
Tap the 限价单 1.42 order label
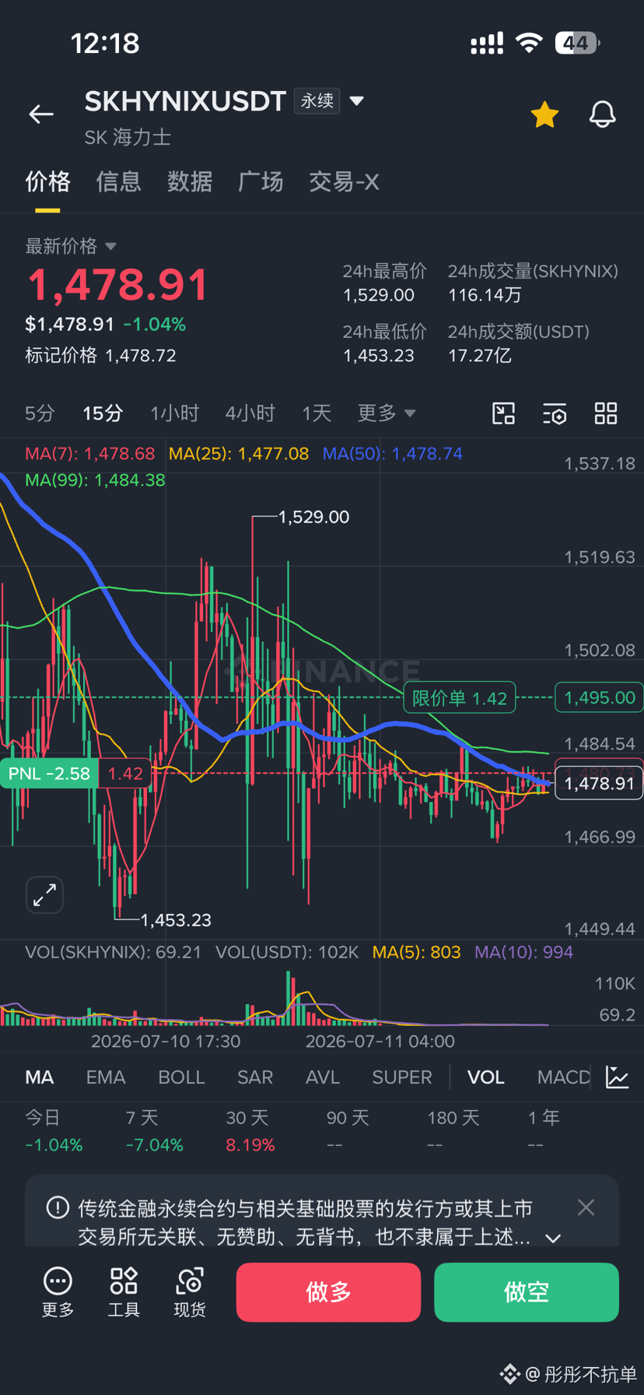(x=459, y=697)
